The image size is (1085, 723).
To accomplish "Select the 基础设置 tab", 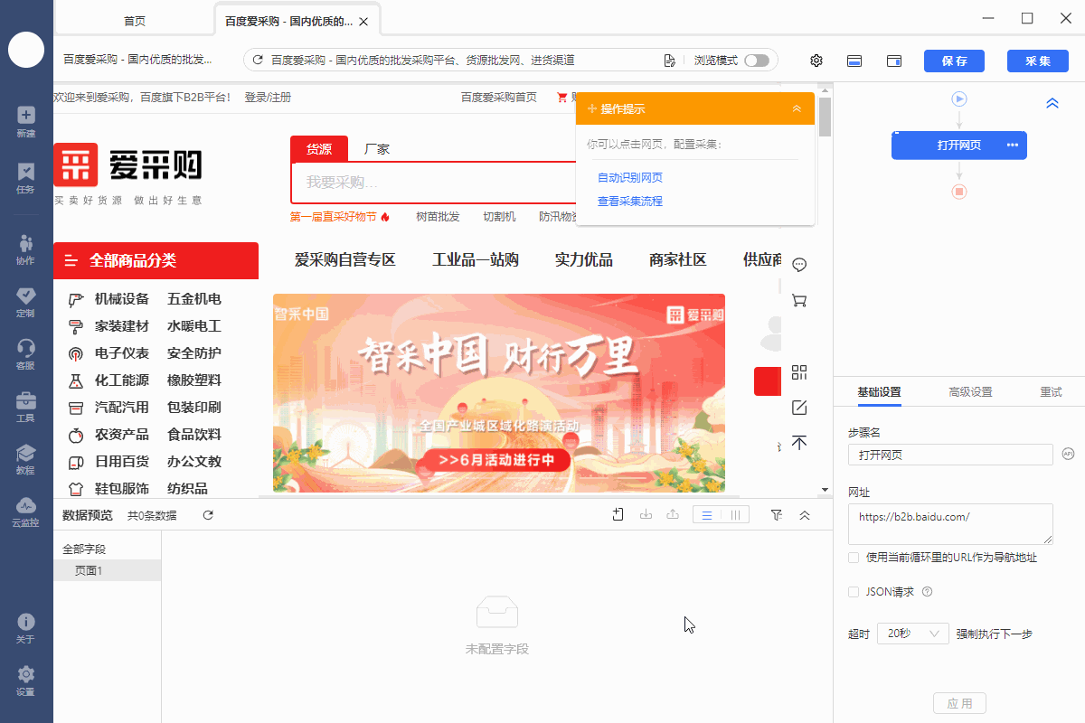I will [879, 392].
